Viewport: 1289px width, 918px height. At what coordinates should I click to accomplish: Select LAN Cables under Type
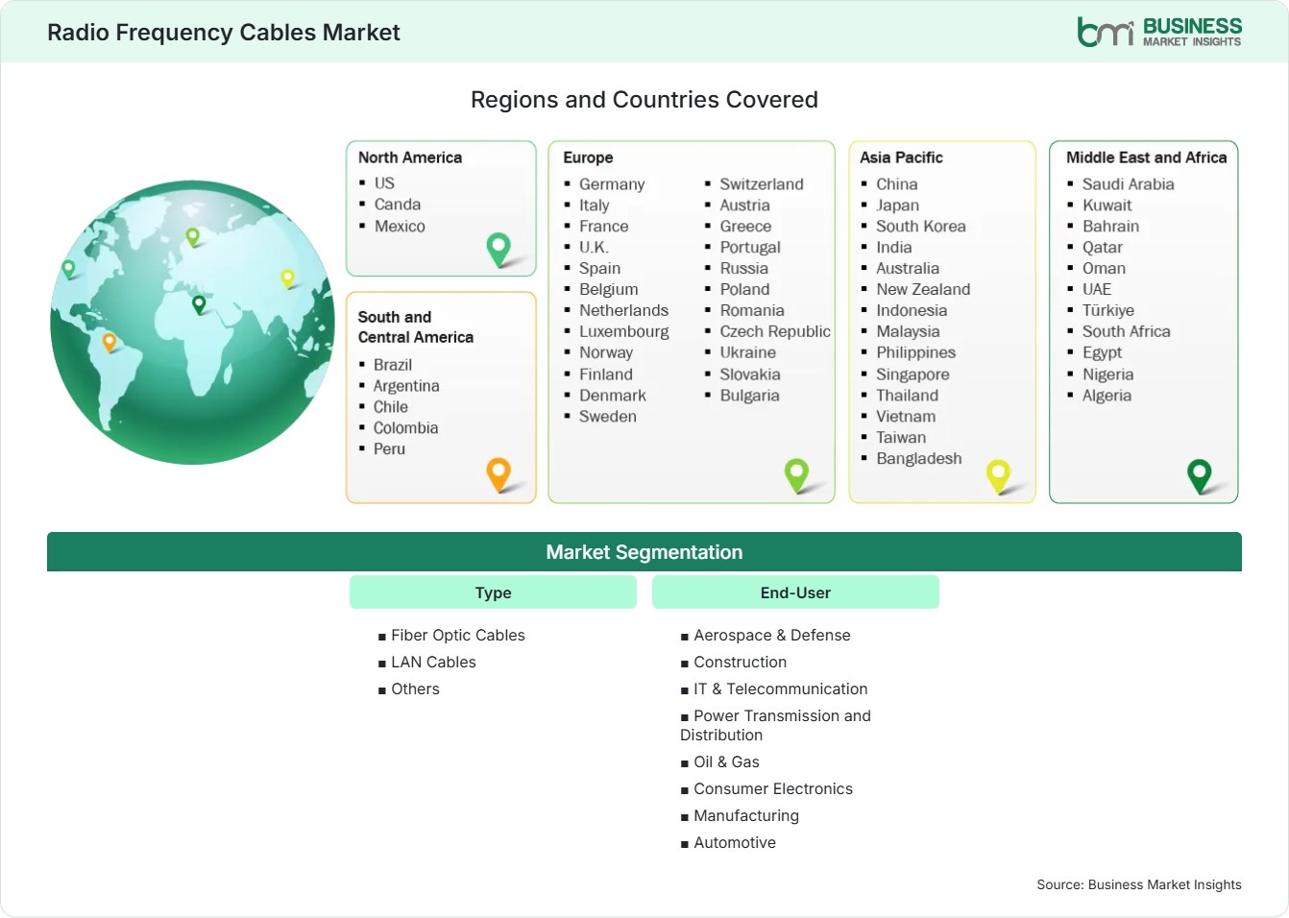pyautogui.click(x=433, y=662)
